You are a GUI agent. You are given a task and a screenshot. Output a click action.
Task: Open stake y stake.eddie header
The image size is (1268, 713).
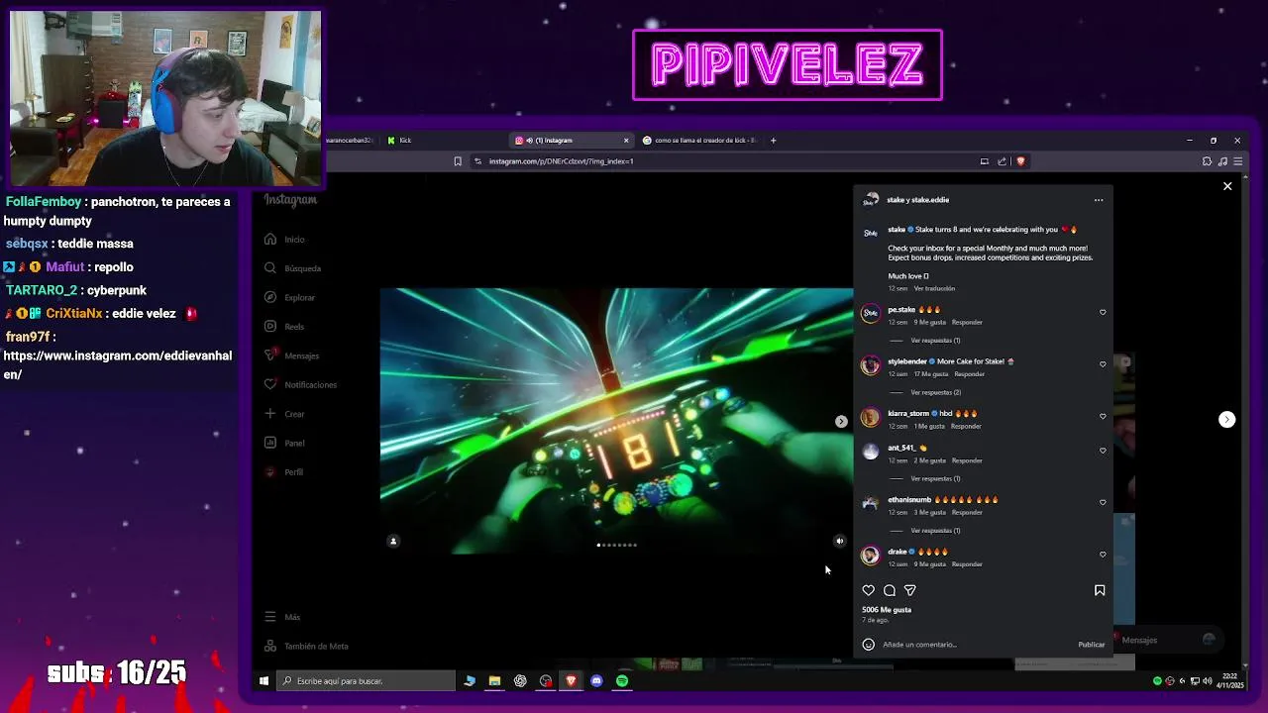(x=918, y=200)
